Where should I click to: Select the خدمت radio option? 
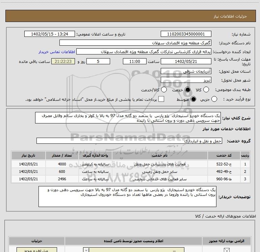click(x=188, y=90)
